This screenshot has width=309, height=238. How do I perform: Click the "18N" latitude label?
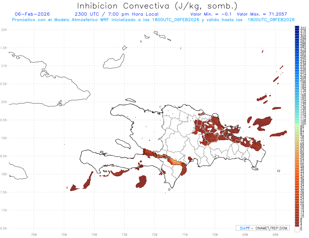point(4,174)
